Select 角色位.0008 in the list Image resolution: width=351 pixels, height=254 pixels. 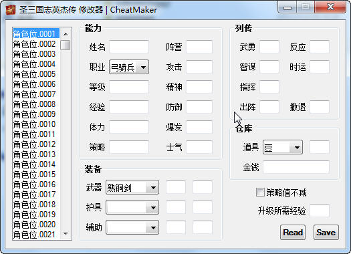pos(36,104)
